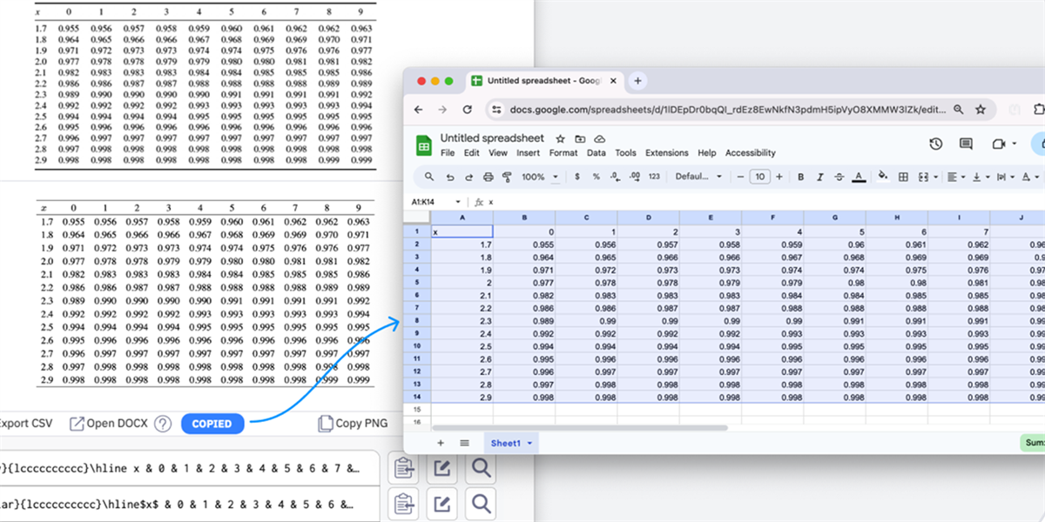Toggle strikethrough formatting
The height and width of the screenshot is (522, 1045).
[x=838, y=177]
